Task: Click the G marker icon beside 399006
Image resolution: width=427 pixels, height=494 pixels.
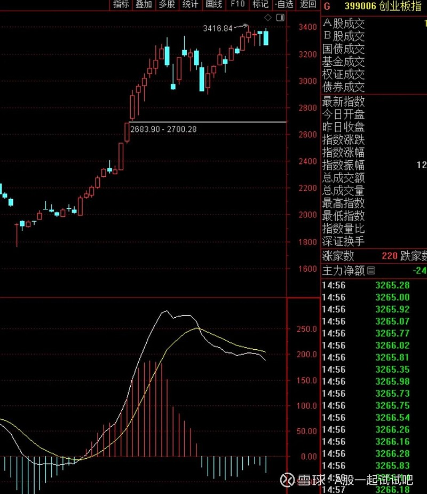Action: [327, 6]
